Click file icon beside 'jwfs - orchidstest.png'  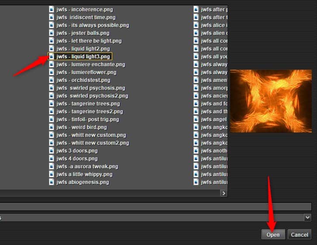point(52,80)
